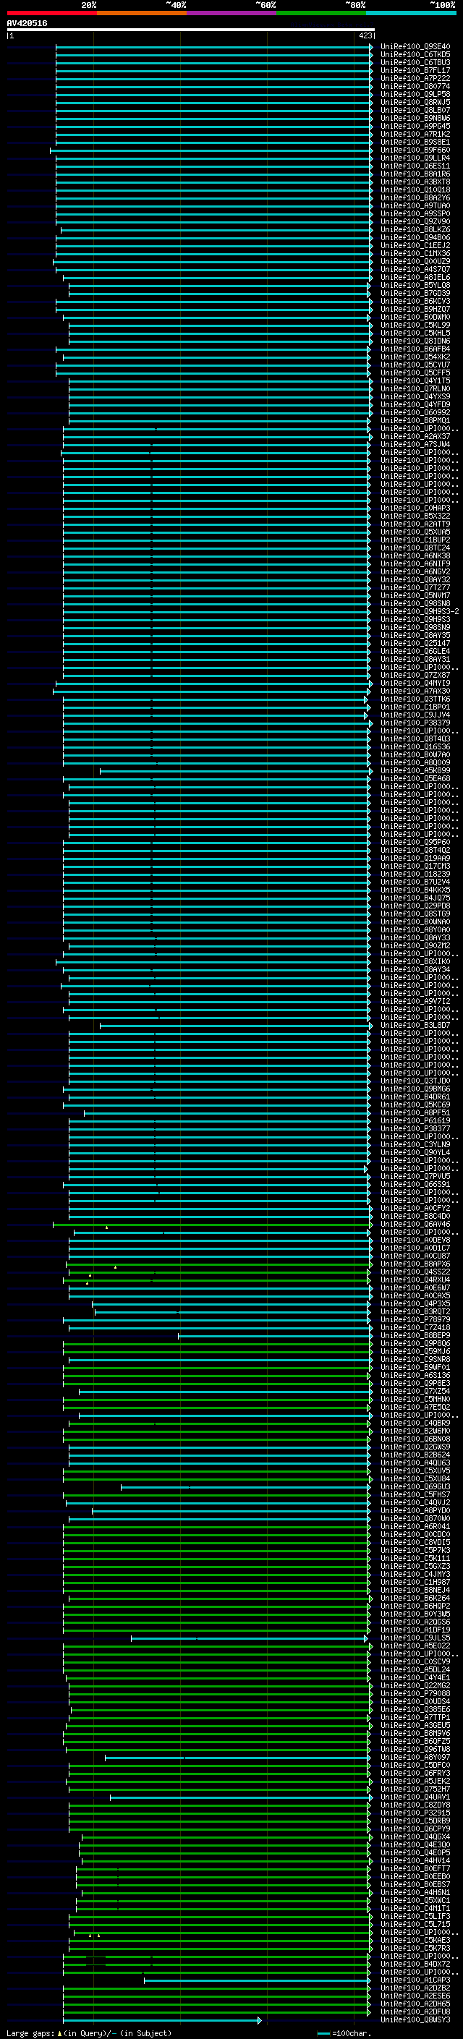Go to entry UniRef100_Q69GU3
Viewport: 463px width, 2039px height.
(415, 1486)
